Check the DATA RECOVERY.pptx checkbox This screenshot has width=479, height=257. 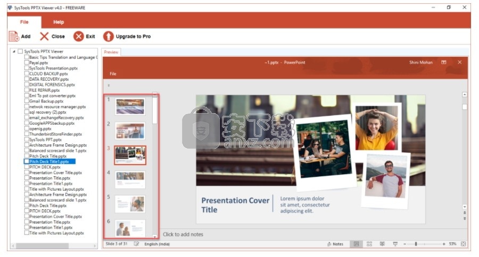[27, 79]
